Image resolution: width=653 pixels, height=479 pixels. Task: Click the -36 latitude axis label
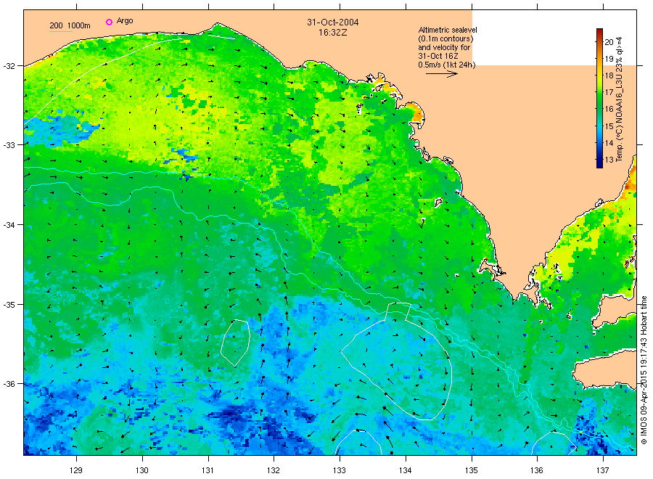[x=9, y=384]
